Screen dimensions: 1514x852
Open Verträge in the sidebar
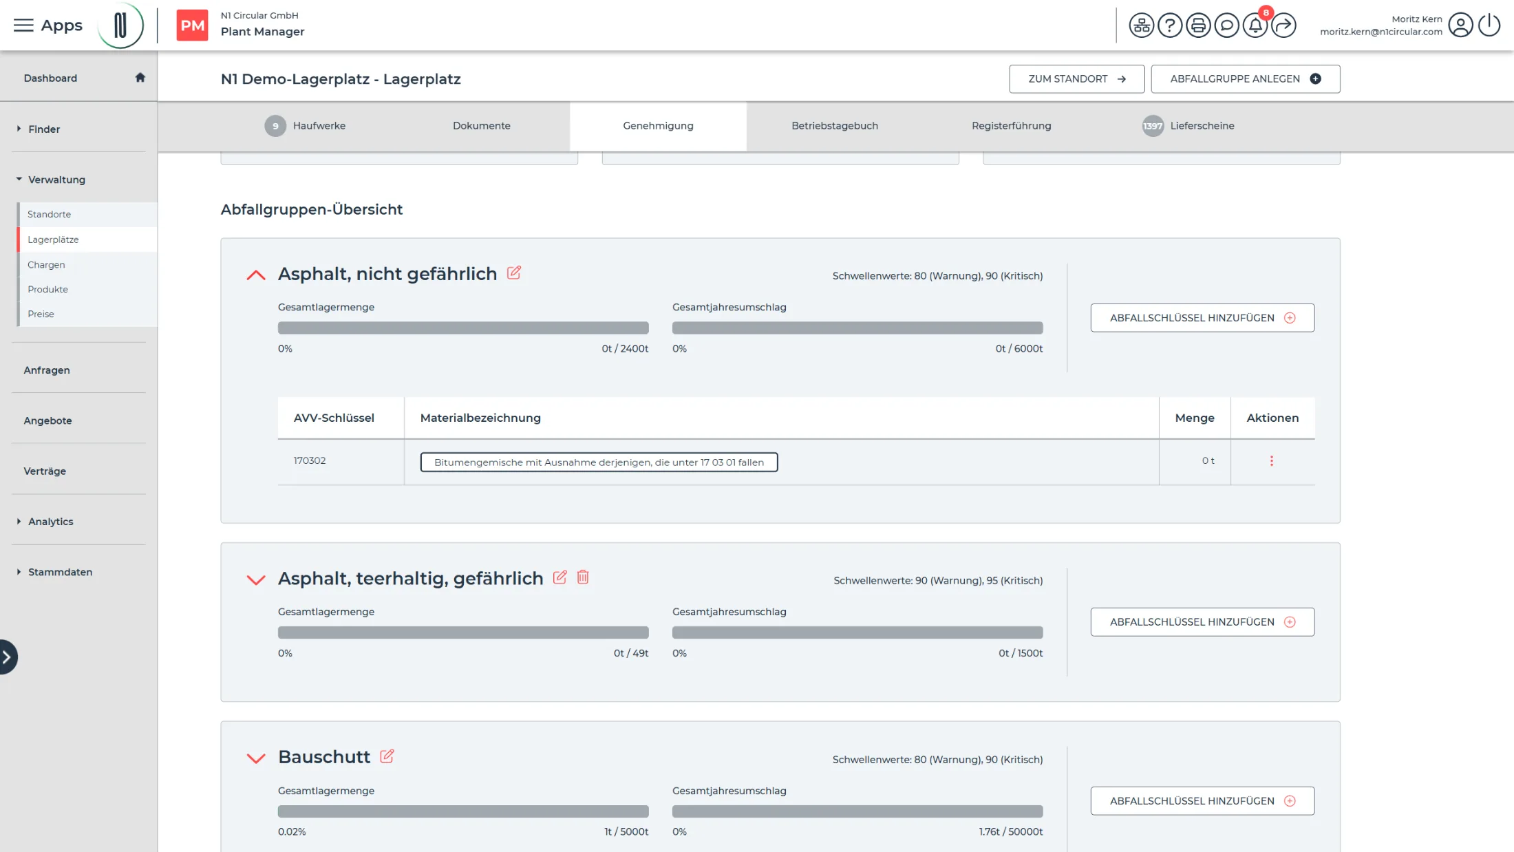tap(45, 471)
